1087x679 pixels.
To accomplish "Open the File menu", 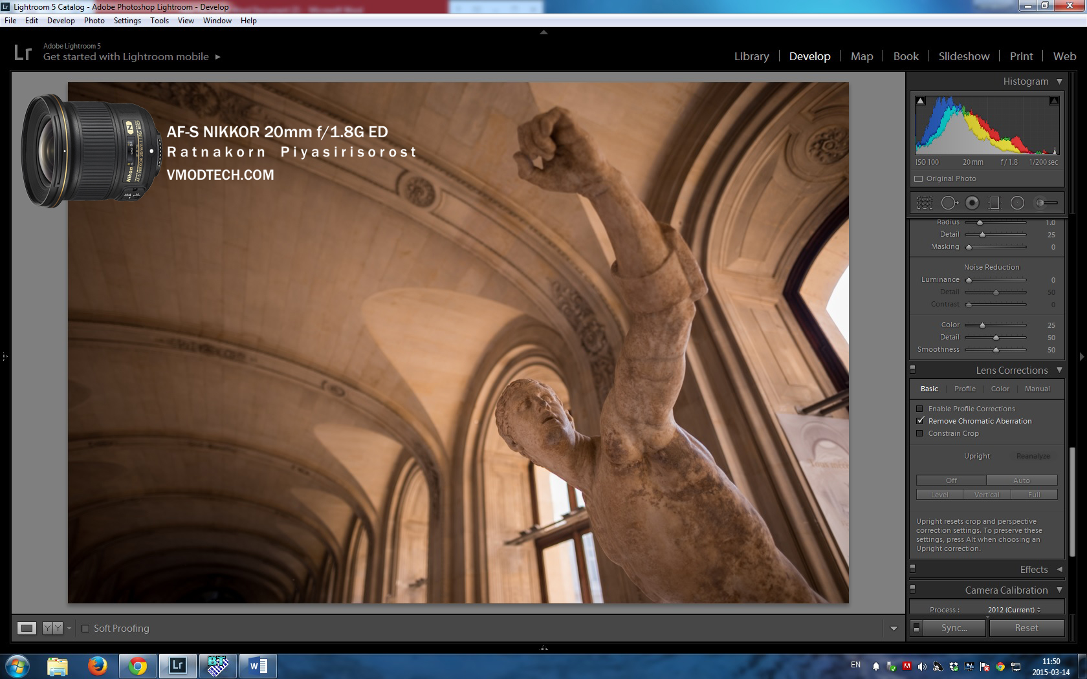I will tap(10, 21).
